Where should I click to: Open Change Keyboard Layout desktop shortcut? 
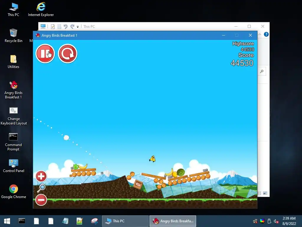click(x=14, y=116)
